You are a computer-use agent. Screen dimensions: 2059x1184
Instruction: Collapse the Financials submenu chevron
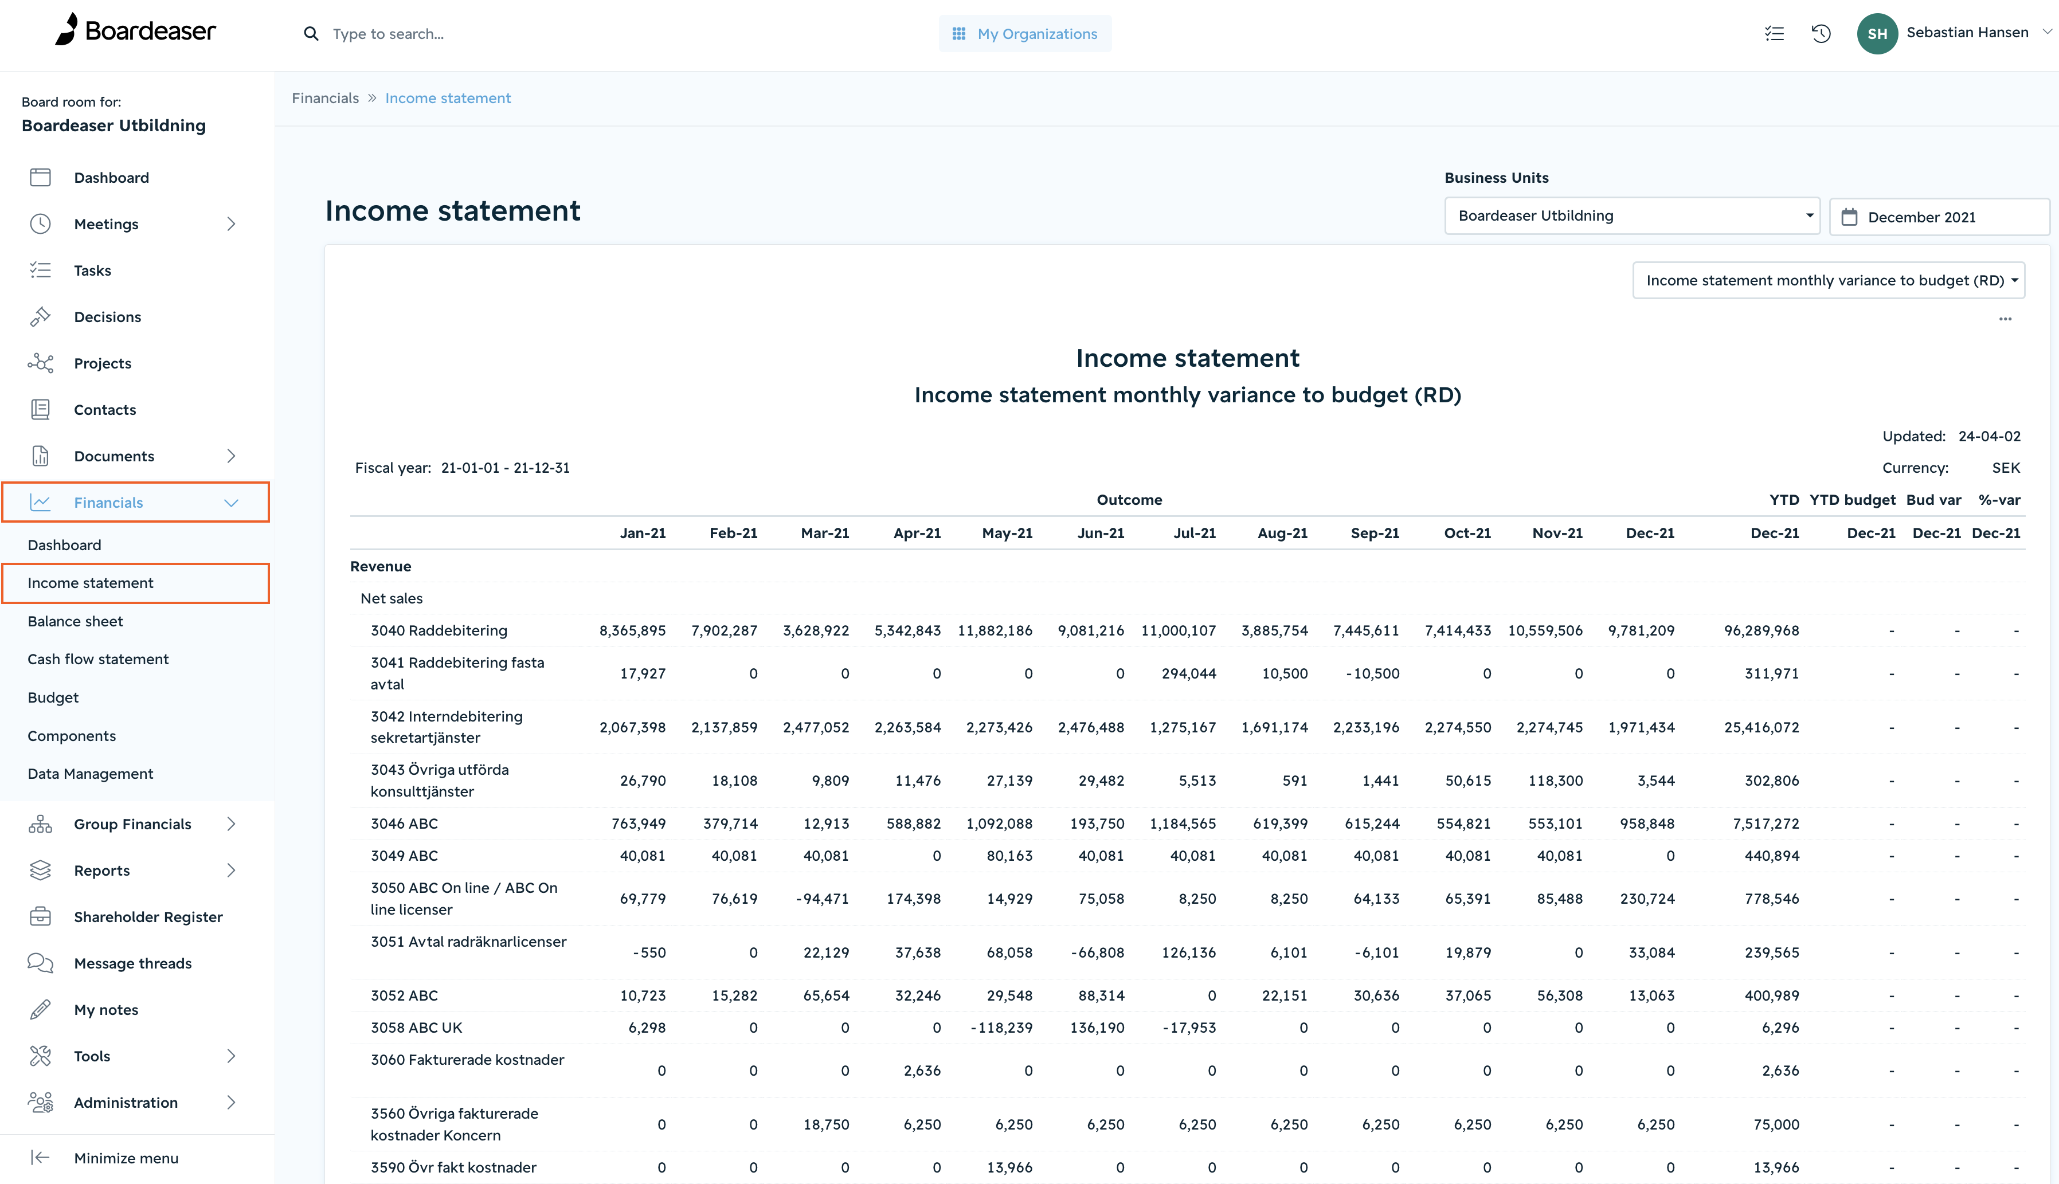coord(231,503)
